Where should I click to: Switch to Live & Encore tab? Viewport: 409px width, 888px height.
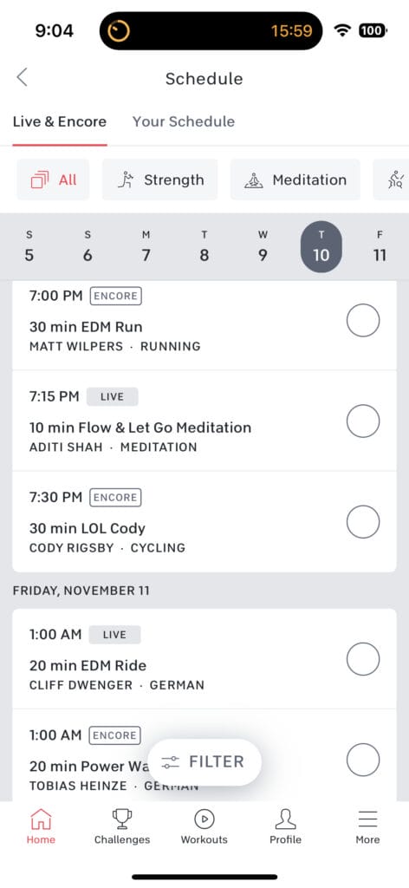(x=60, y=121)
